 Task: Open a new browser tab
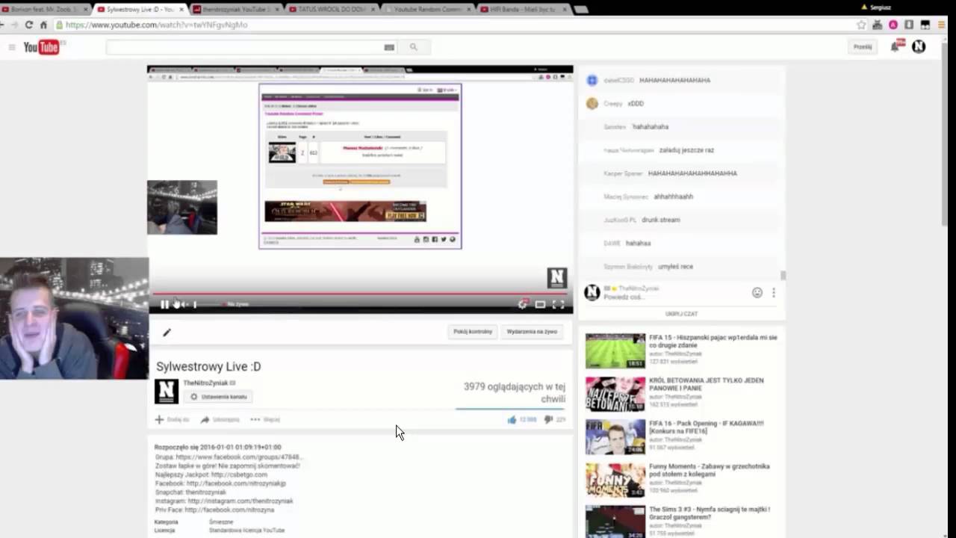click(580, 10)
